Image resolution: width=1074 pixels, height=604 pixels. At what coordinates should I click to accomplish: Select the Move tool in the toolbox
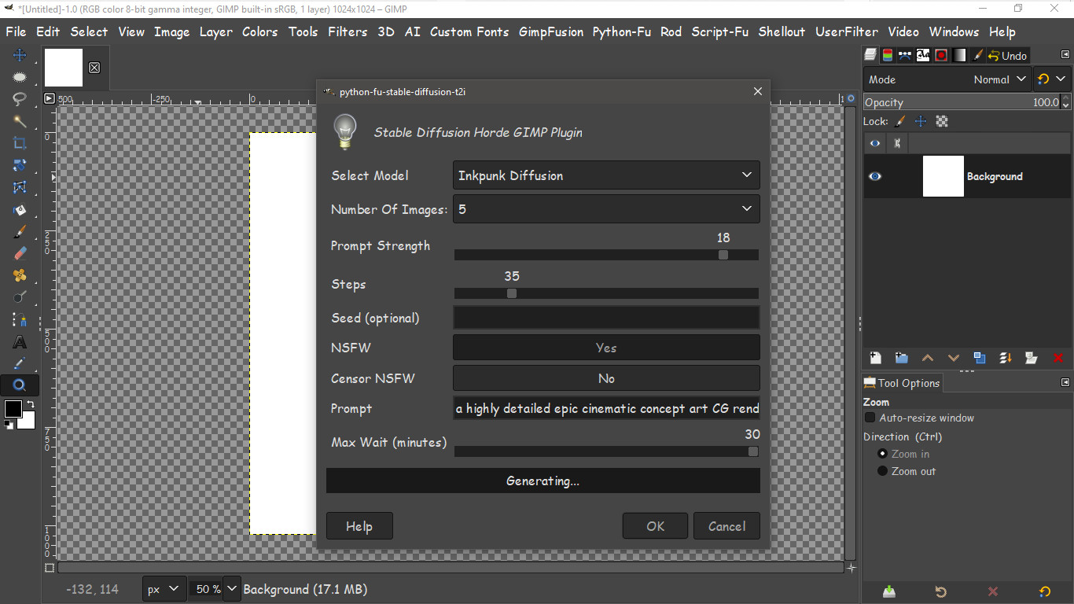(x=20, y=55)
